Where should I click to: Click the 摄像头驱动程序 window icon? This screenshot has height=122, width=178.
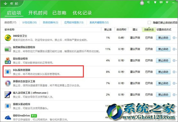tap(8, 106)
